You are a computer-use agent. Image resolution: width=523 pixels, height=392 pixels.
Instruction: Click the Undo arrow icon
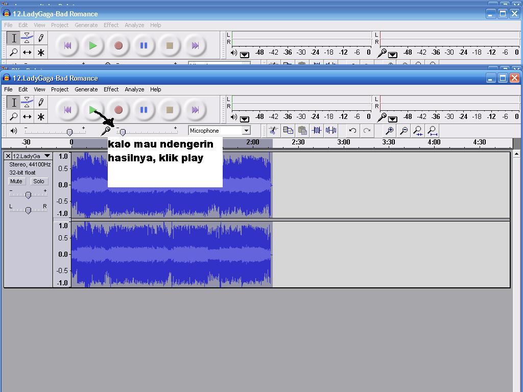pyautogui.click(x=352, y=130)
